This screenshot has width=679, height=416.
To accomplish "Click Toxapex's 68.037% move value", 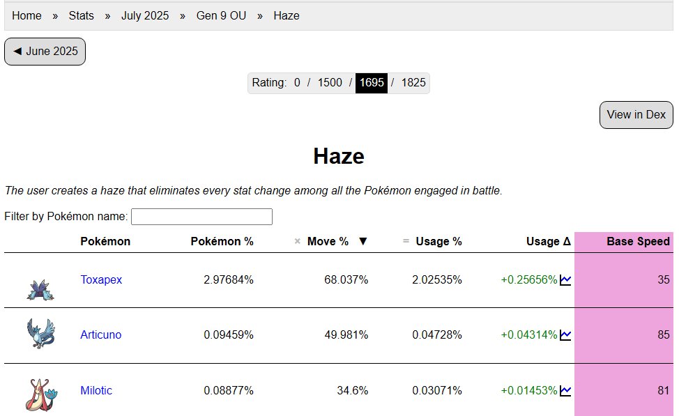I will pyautogui.click(x=346, y=280).
